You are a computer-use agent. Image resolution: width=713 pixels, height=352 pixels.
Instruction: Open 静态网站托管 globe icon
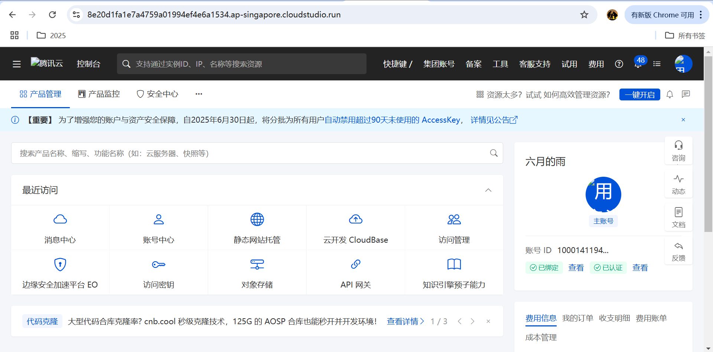pyautogui.click(x=257, y=219)
